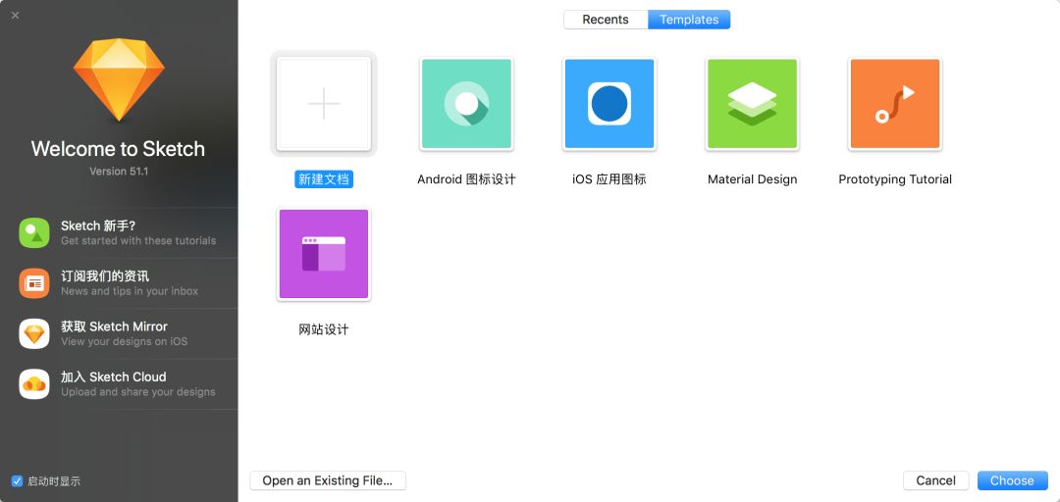This screenshot has width=1060, height=502.
Task: Click the Version 51.1 text
Action: click(119, 171)
